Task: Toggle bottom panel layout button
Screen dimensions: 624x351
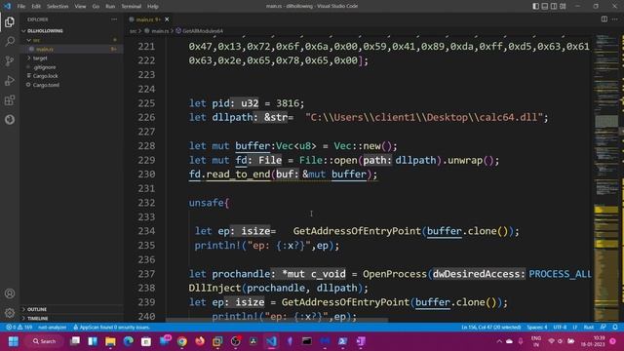Action: pos(545,6)
